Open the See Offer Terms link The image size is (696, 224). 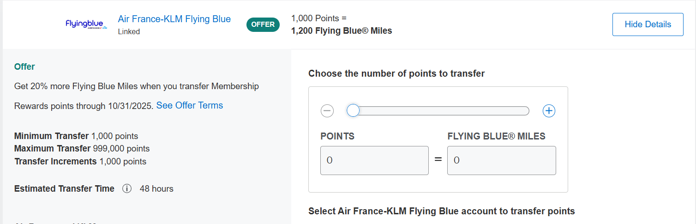tap(190, 105)
